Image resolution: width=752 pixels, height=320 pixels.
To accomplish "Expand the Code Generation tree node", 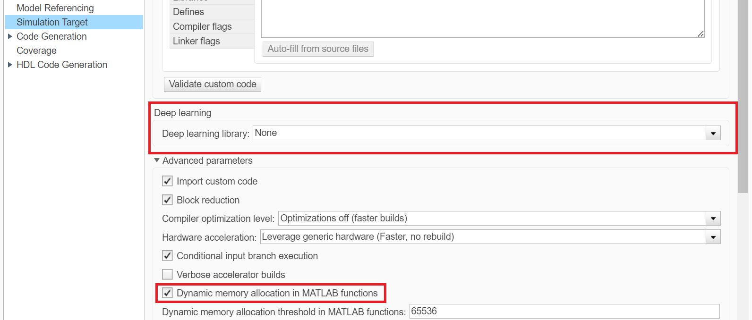I will [10, 36].
